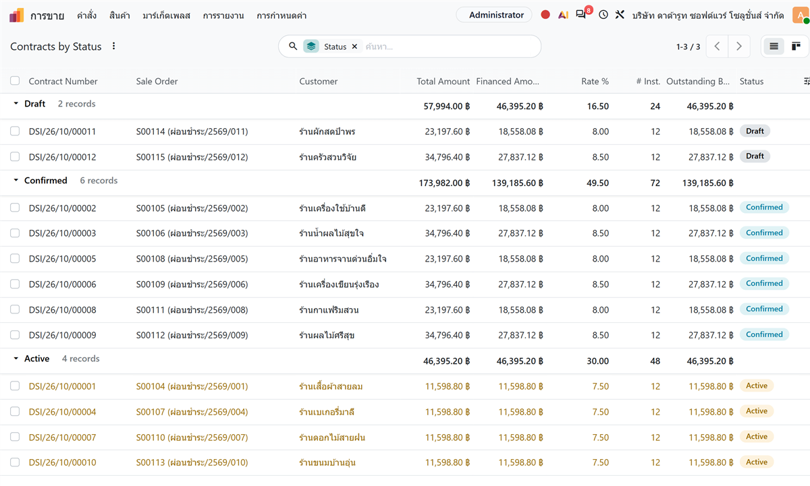This screenshot has width=810, height=486.
Task: Select the checkbox for DSI/26/10/00006
Action: 15,284
